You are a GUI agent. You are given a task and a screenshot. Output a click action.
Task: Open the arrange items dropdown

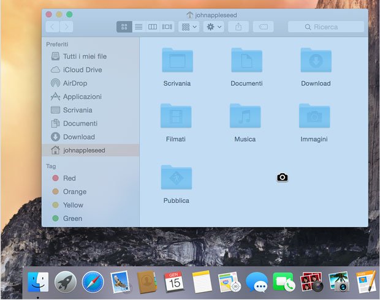tap(189, 27)
